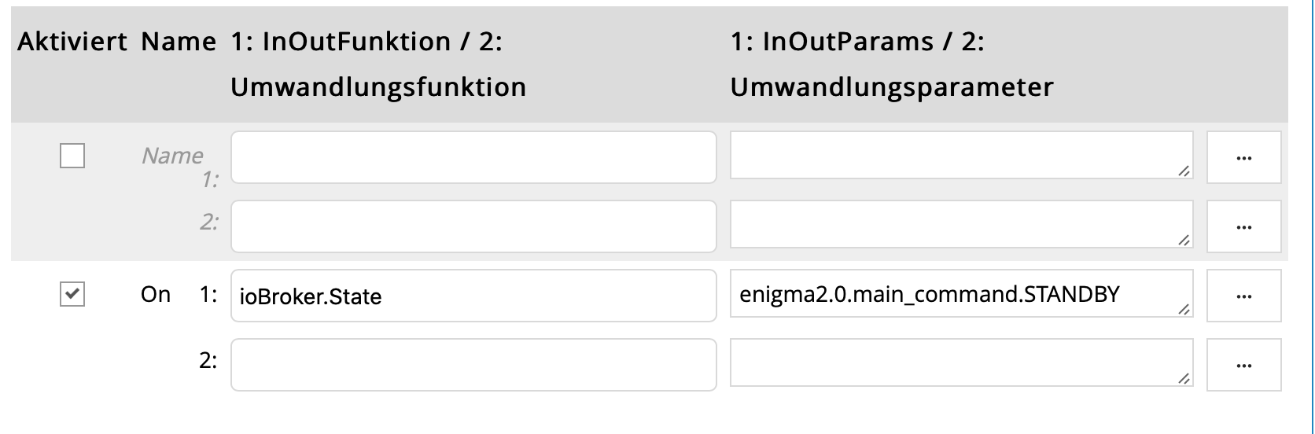Viewport: 1315px width, 434px height.
Task: Click the enigma2.0.main_command.STANDBY params field
Action: [x=961, y=293]
